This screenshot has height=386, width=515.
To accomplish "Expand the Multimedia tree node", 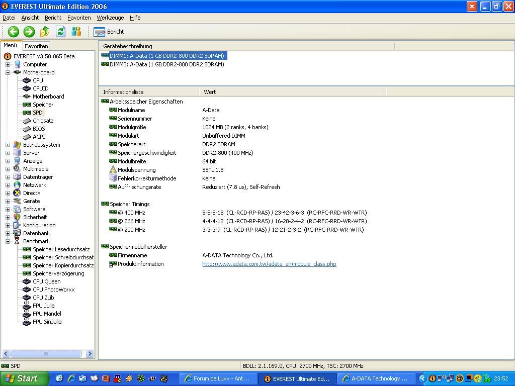I will coord(8,169).
